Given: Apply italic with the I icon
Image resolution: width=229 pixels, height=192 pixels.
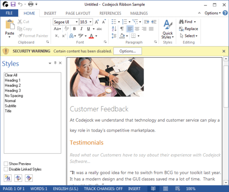Looking at the screenshot, I should pyautogui.click(x=82, y=29).
